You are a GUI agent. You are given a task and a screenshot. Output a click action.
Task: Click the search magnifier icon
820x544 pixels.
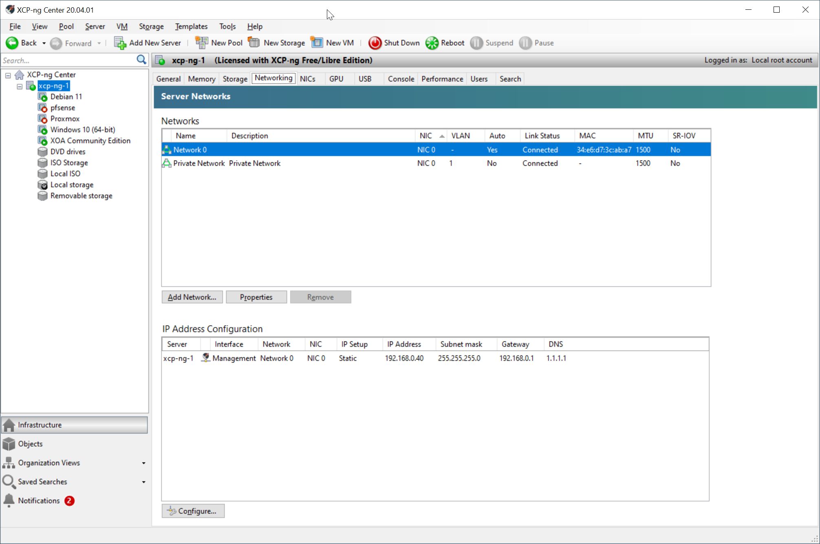[x=141, y=60]
